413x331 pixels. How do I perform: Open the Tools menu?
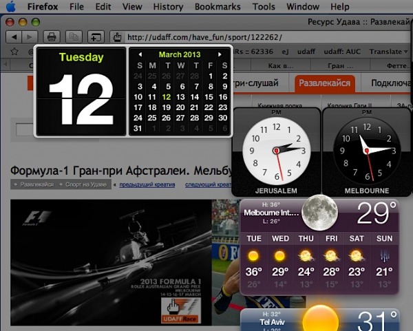tap(264, 7)
